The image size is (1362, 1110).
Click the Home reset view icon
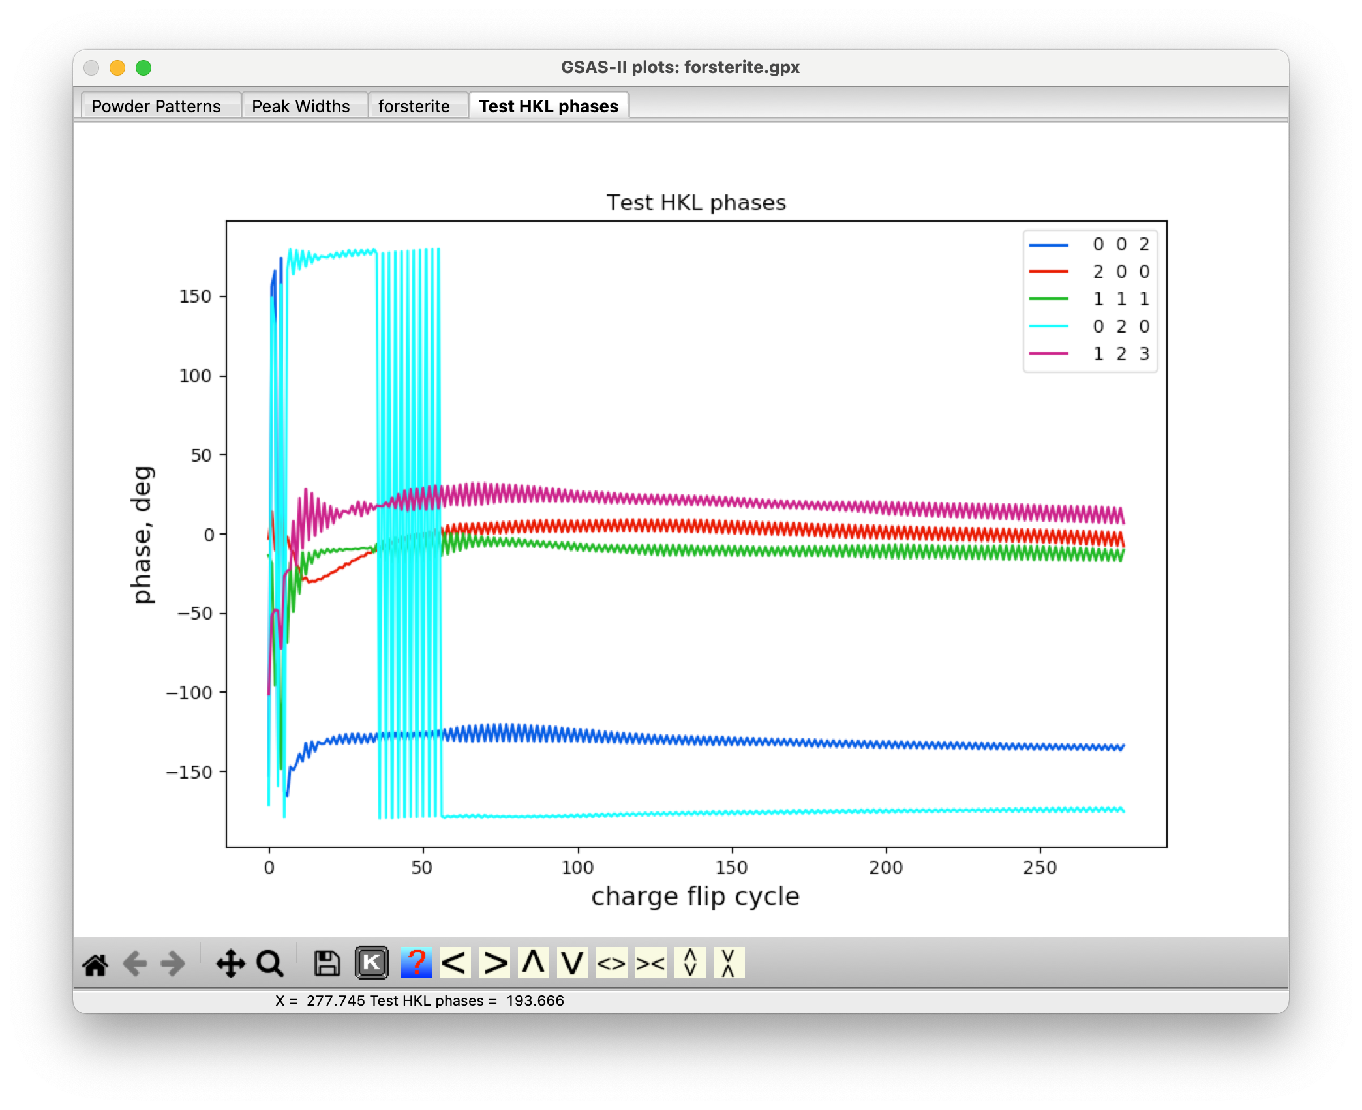click(x=95, y=963)
